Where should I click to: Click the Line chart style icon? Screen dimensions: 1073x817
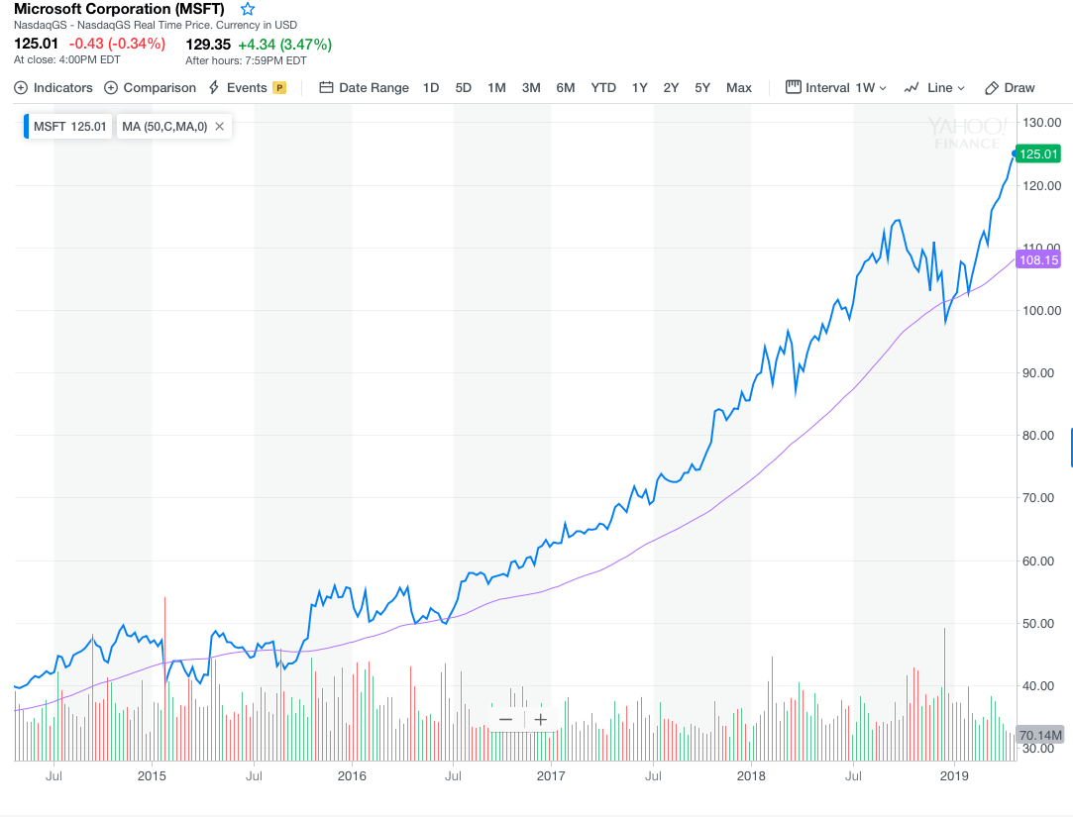(910, 87)
